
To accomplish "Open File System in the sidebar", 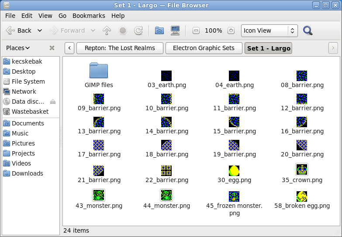I will (31, 81).
